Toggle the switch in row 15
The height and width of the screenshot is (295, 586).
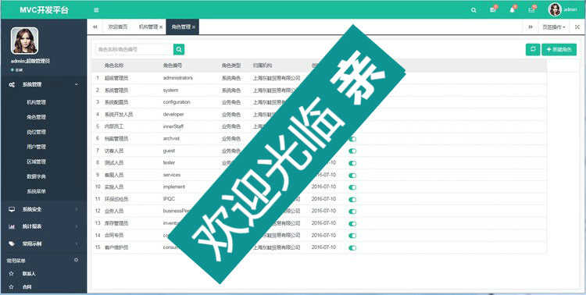[x=352, y=247]
